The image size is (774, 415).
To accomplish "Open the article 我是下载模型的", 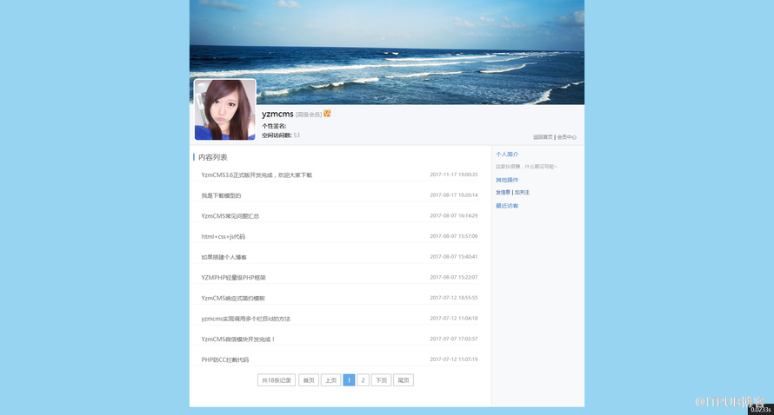I will pyautogui.click(x=221, y=195).
